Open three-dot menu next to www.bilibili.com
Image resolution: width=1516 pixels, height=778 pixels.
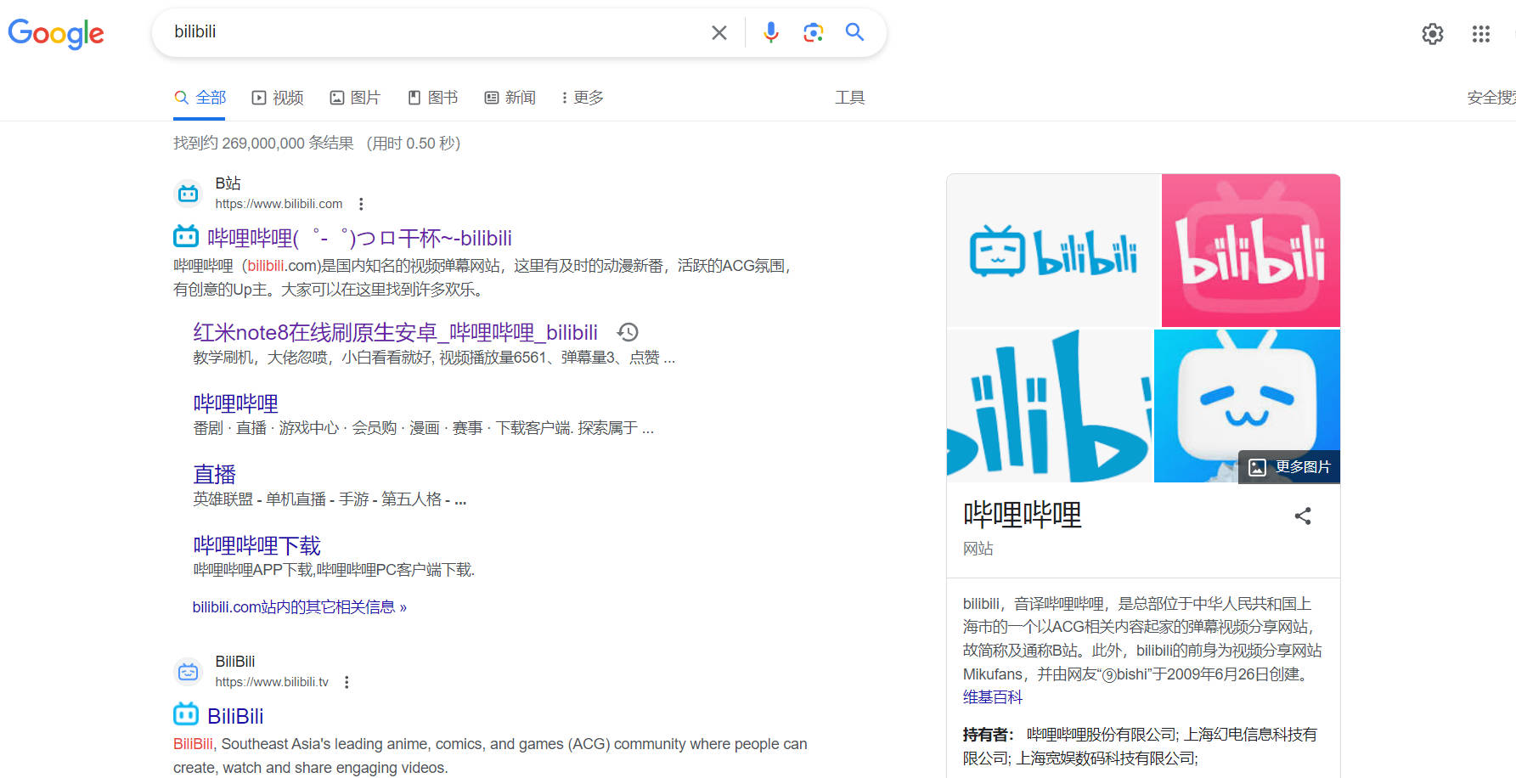coord(361,204)
